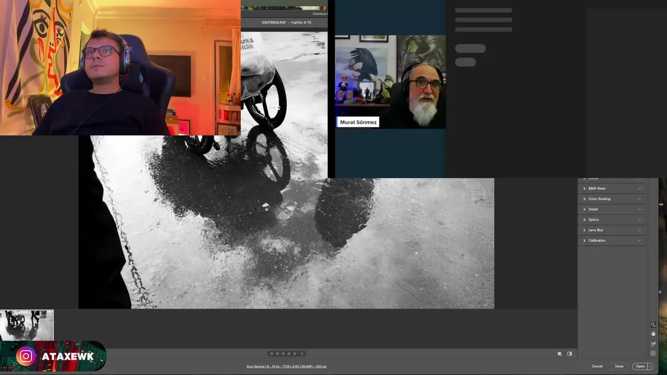Expand the Optics panel

click(584, 220)
